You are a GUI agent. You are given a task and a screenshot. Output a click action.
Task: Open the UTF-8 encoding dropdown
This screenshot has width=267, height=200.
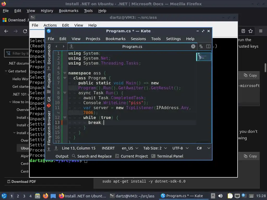coord(180,148)
